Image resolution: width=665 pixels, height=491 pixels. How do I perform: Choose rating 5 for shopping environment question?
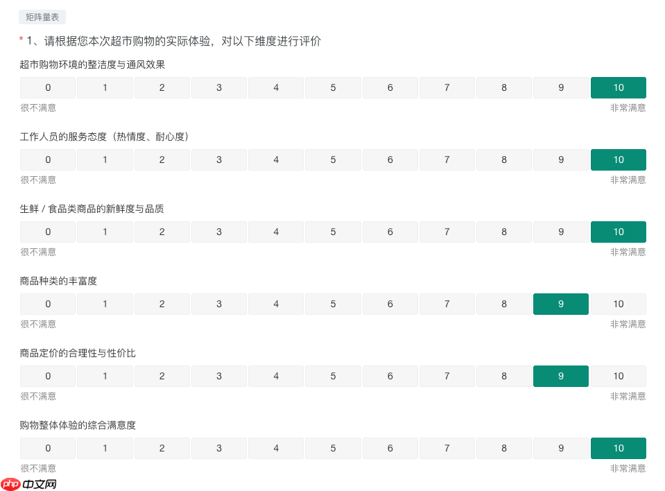333,87
